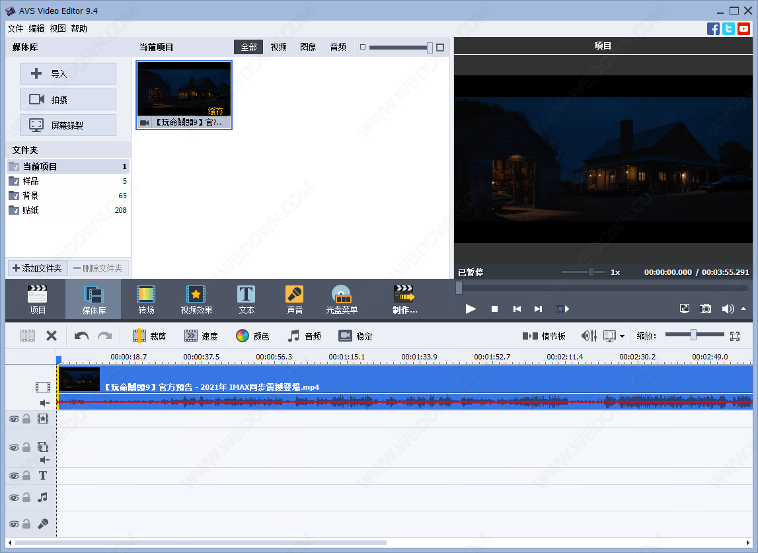This screenshot has height=553, width=758.
Task: Switch to 情节板 storyboard view
Action: coord(544,336)
